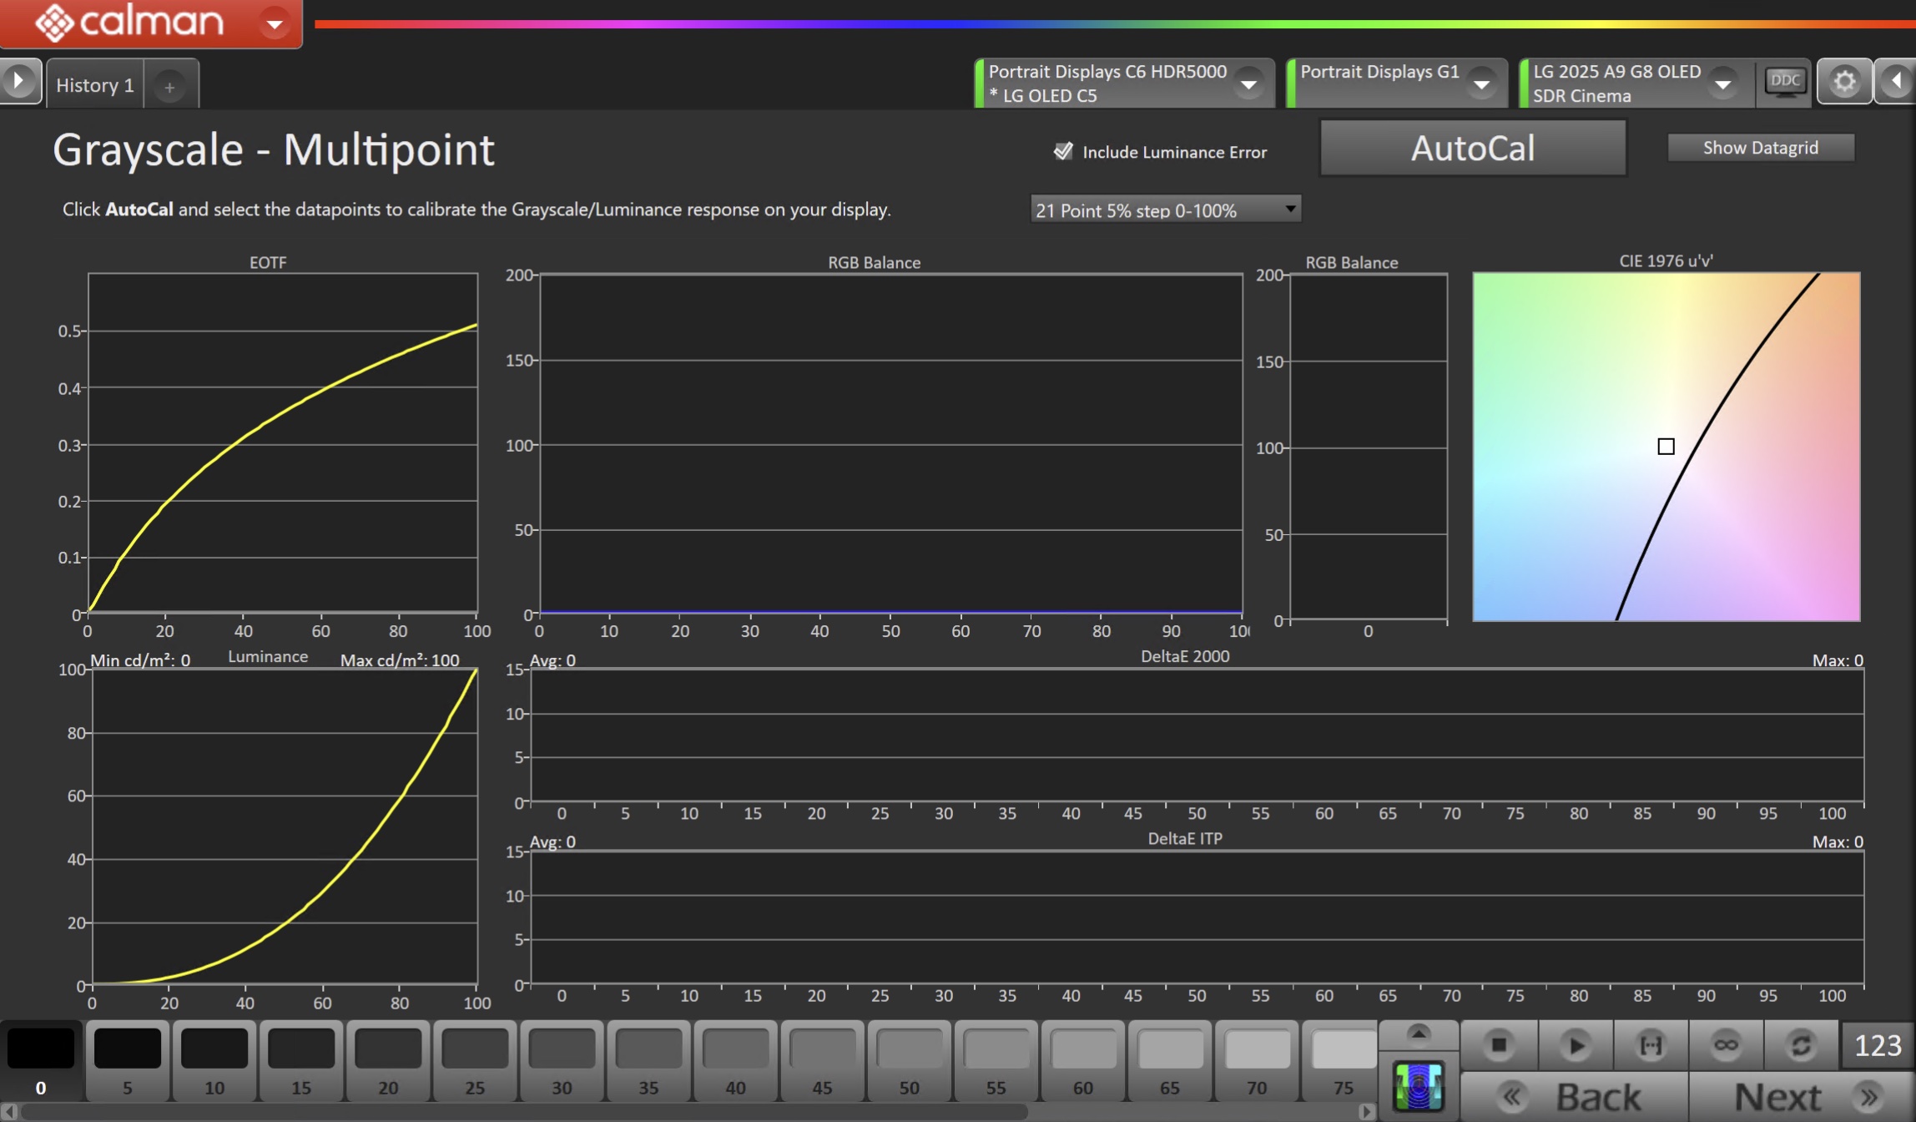Open settings gear icon
The image size is (1916, 1122).
[x=1844, y=82]
